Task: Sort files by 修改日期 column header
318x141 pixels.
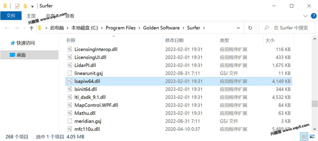Action: pyautogui.click(x=174, y=40)
